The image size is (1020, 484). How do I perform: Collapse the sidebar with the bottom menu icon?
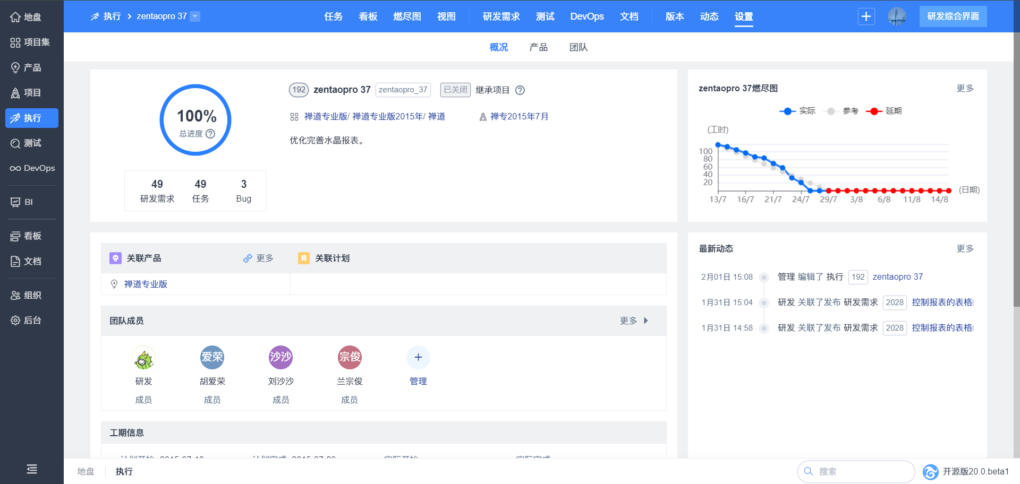[x=32, y=469]
